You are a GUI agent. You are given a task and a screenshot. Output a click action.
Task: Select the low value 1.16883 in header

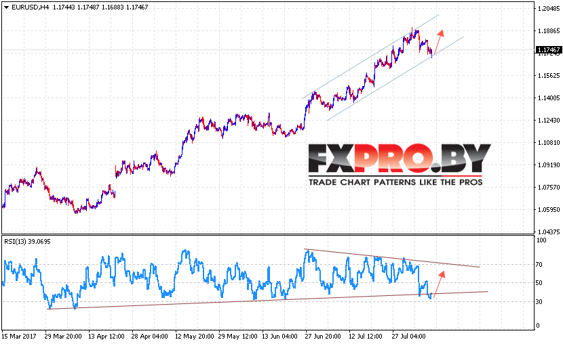tap(113, 7)
